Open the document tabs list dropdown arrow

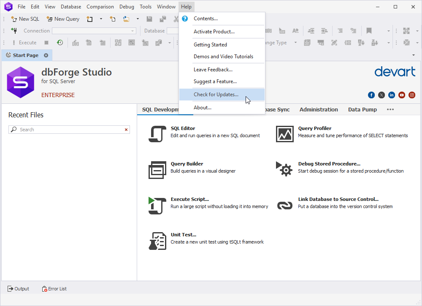(414, 55)
